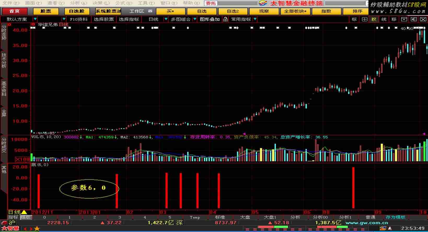Expand the 多图组合 dropdown arrow
428x232 pixels.
[195, 19]
